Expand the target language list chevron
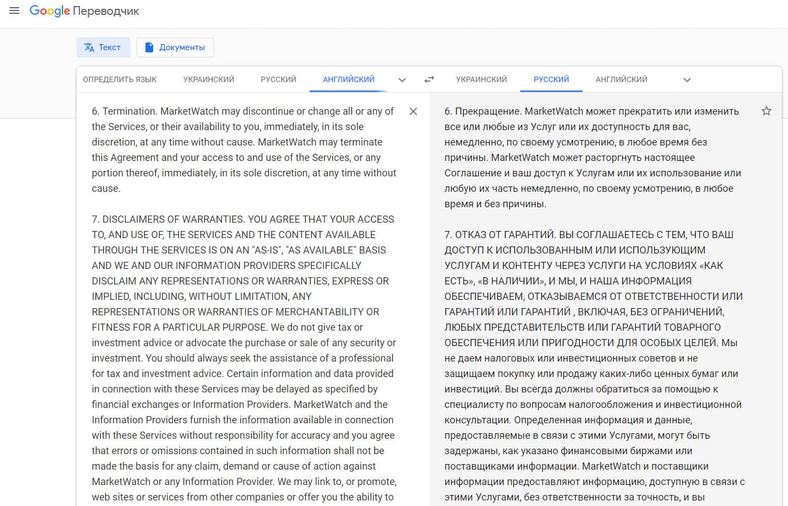 [687, 80]
